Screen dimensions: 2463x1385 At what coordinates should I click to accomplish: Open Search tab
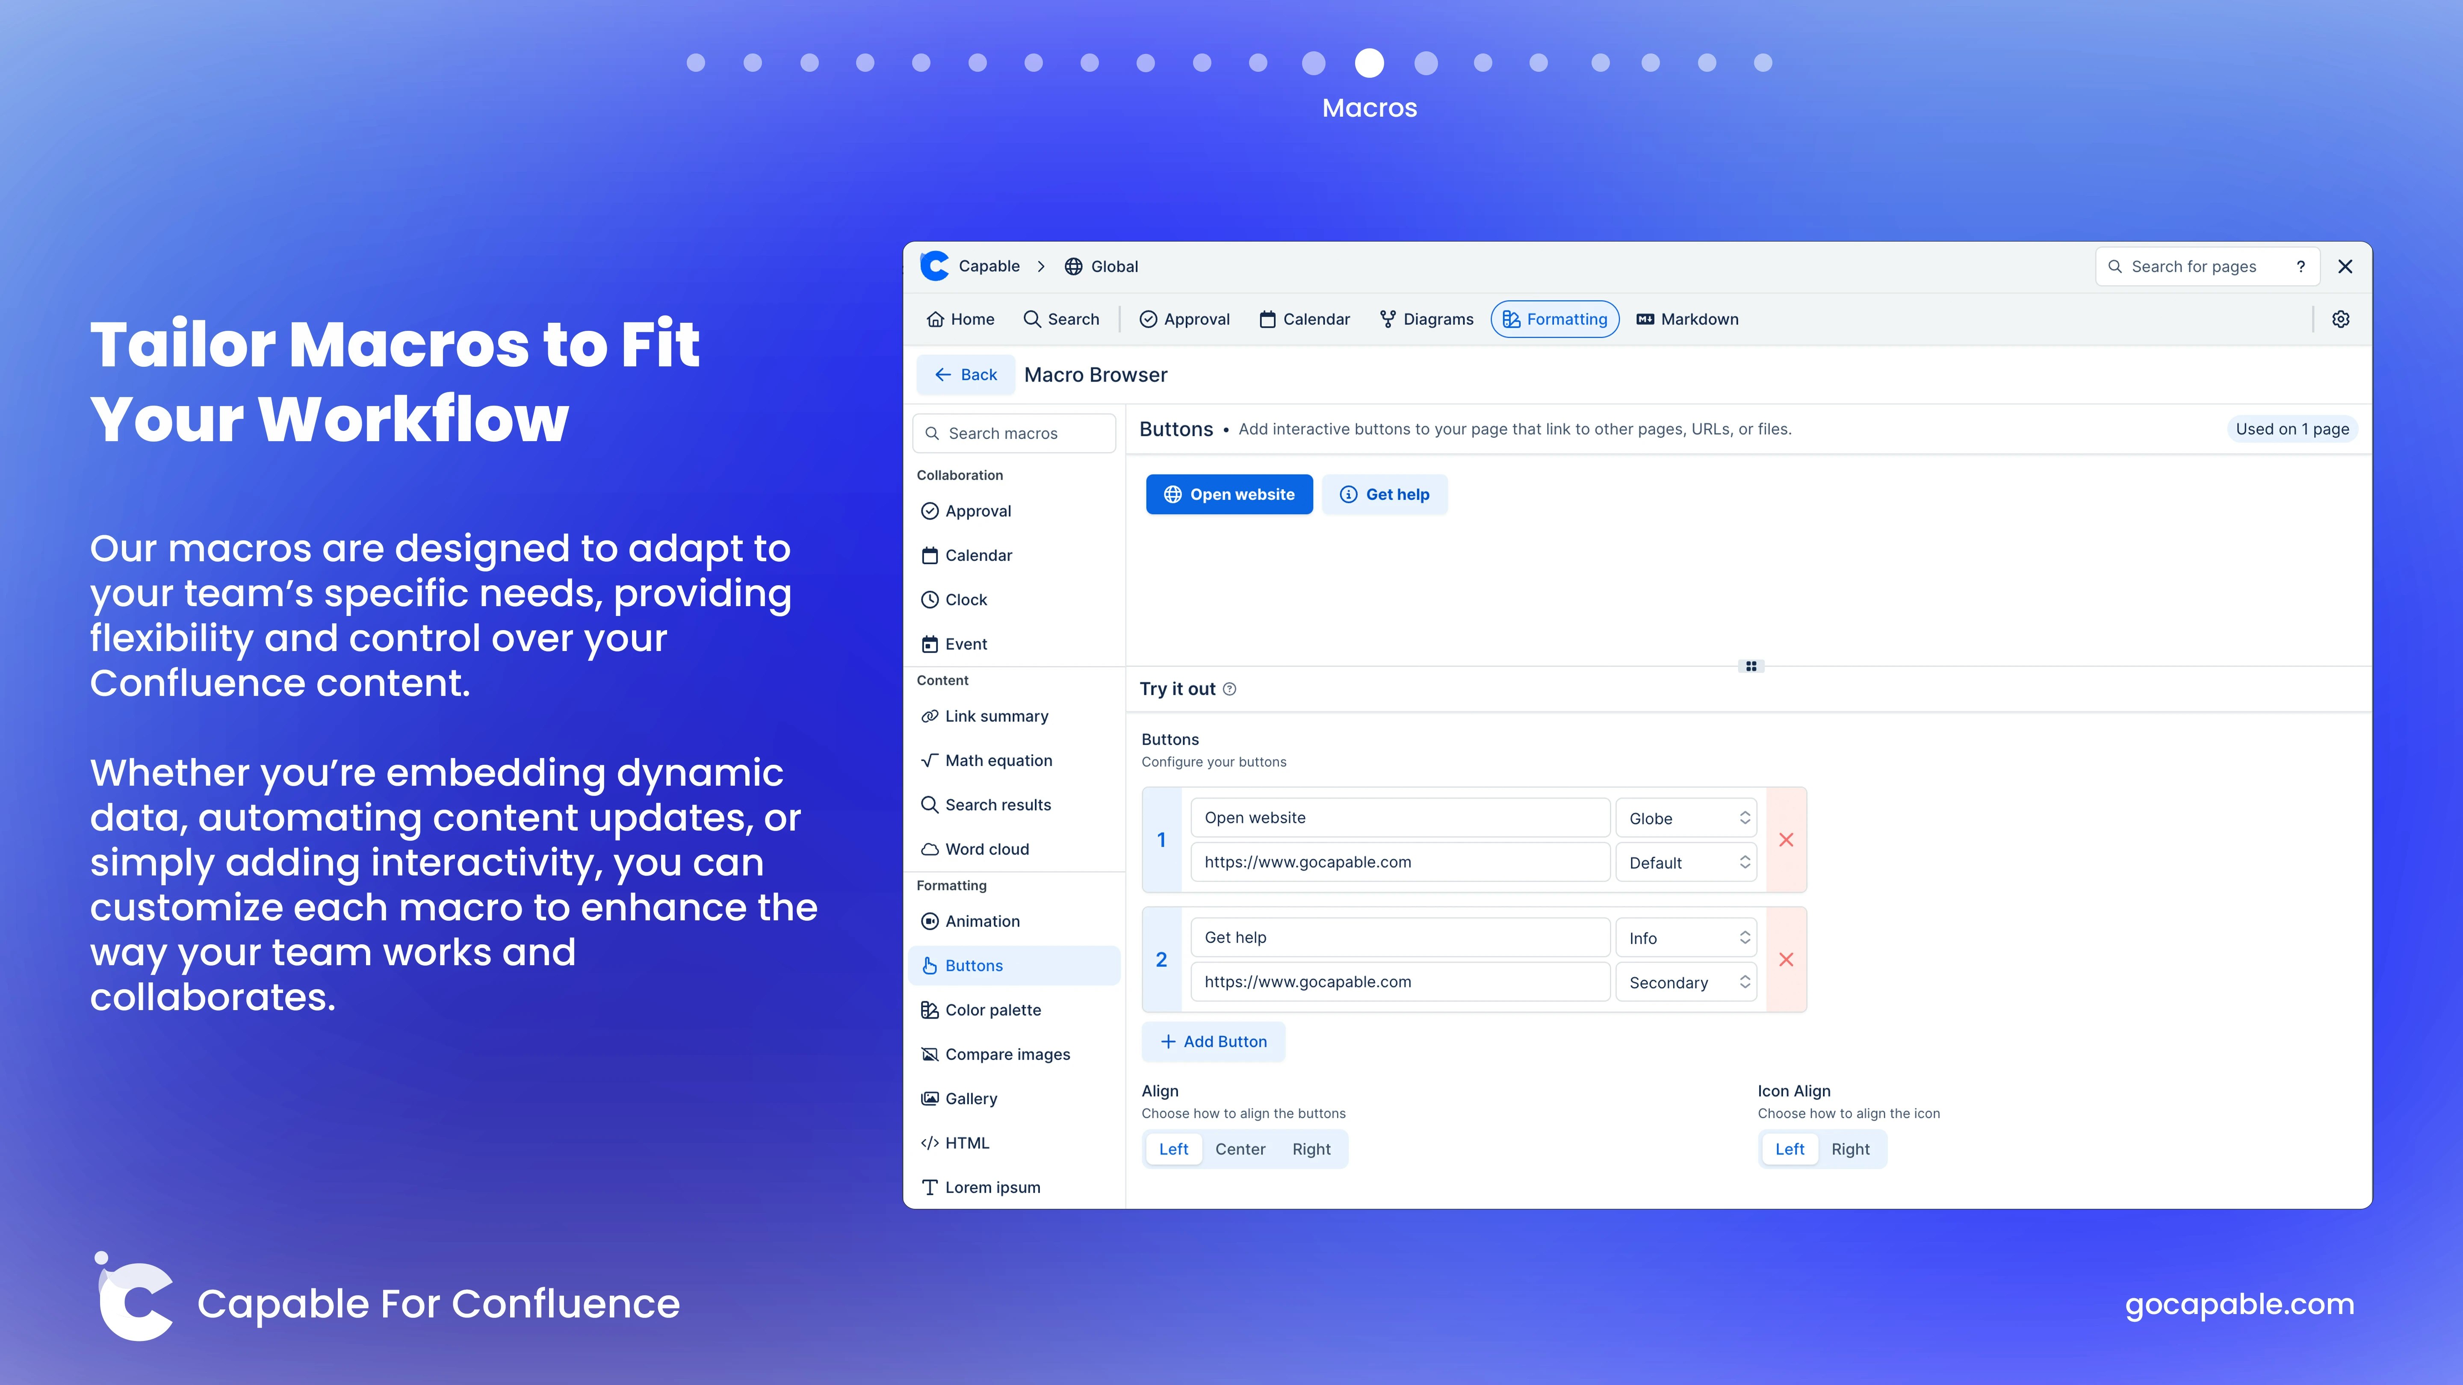pyautogui.click(x=1061, y=319)
